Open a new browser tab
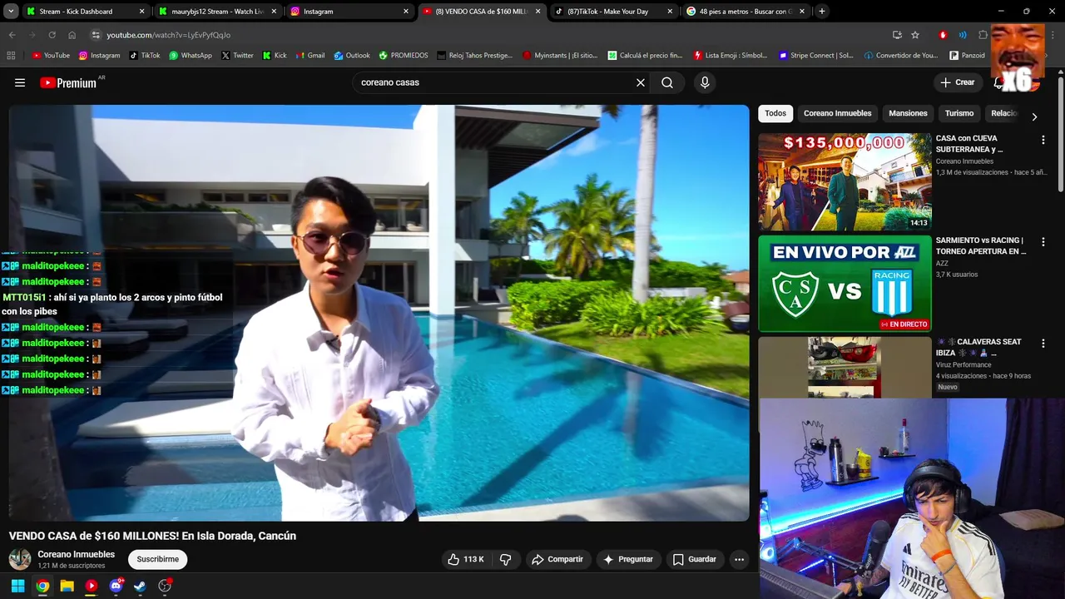 [822, 12]
